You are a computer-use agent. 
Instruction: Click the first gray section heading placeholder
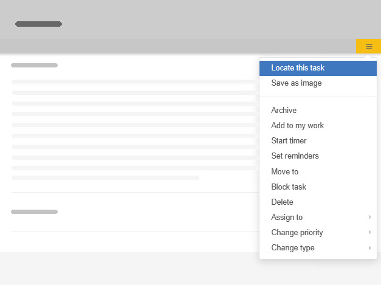34,65
